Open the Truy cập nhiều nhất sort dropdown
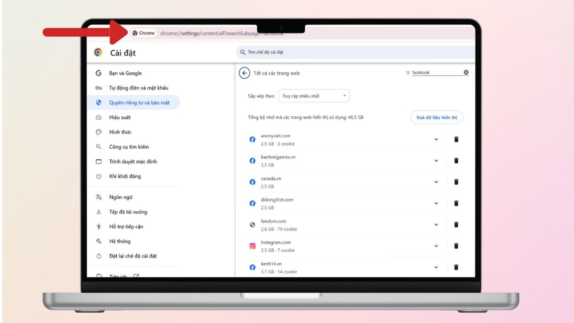The width and height of the screenshot is (574, 323). point(314,96)
